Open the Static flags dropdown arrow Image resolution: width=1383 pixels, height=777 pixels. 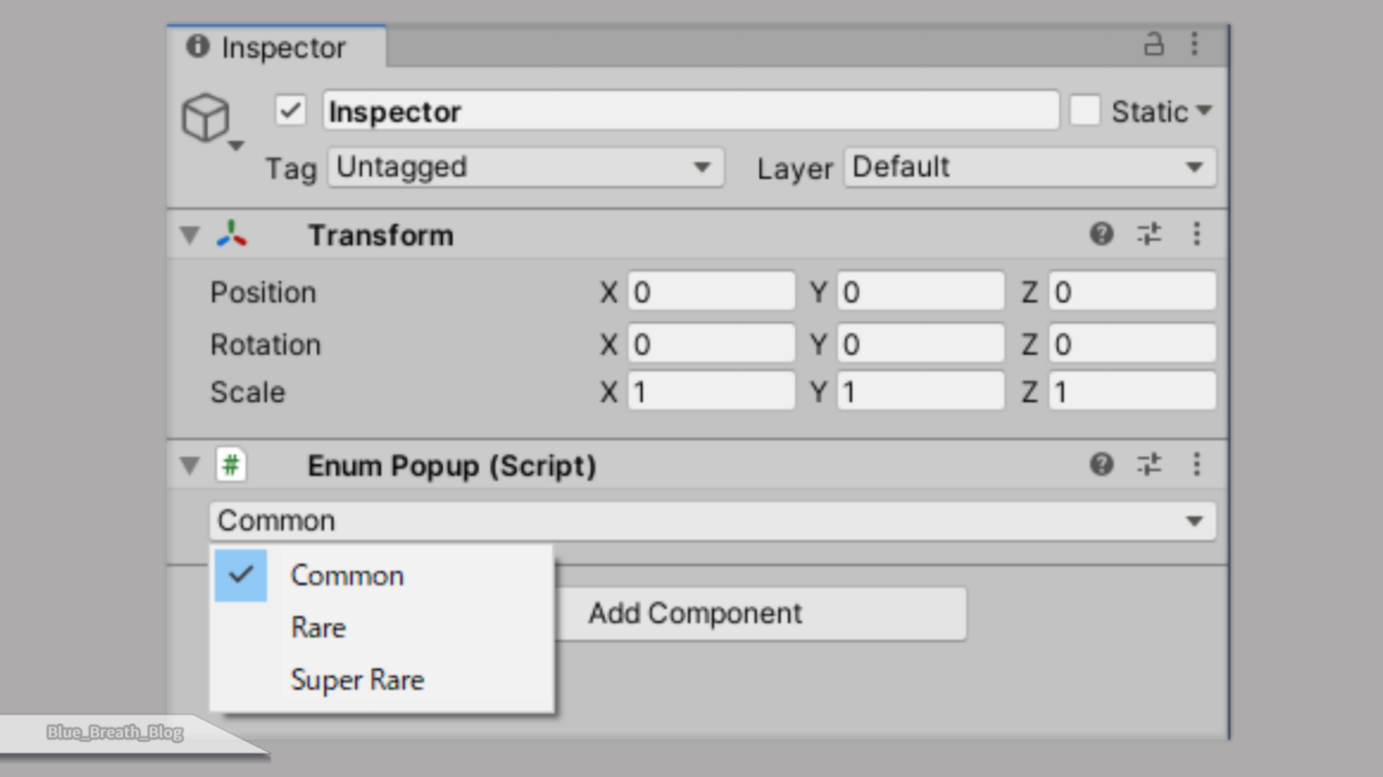tap(1205, 112)
